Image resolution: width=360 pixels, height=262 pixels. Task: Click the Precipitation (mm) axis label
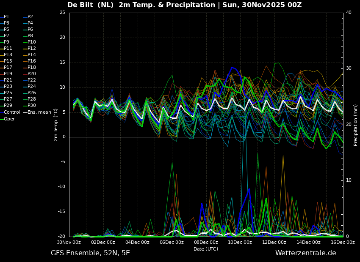tap(356, 124)
